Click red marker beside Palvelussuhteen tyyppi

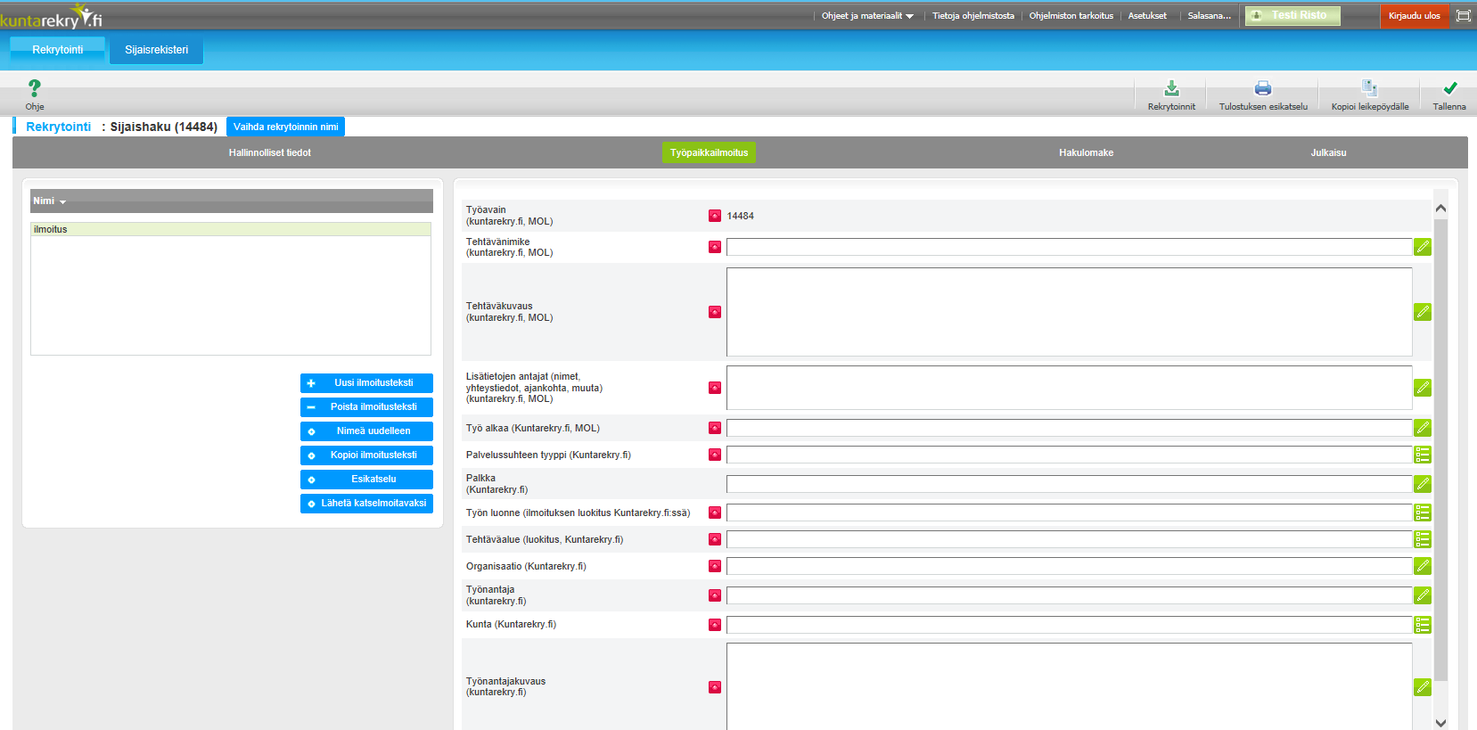click(x=715, y=455)
